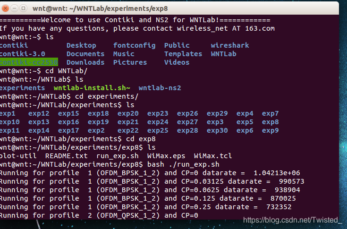Click the datarate value 938904

(287, 190)
